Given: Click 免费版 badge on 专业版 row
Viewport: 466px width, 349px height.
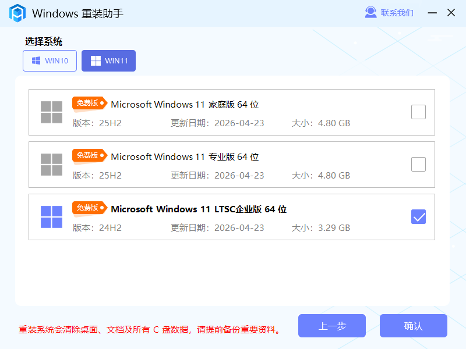Looking at the screenshot, I should 90,155.
